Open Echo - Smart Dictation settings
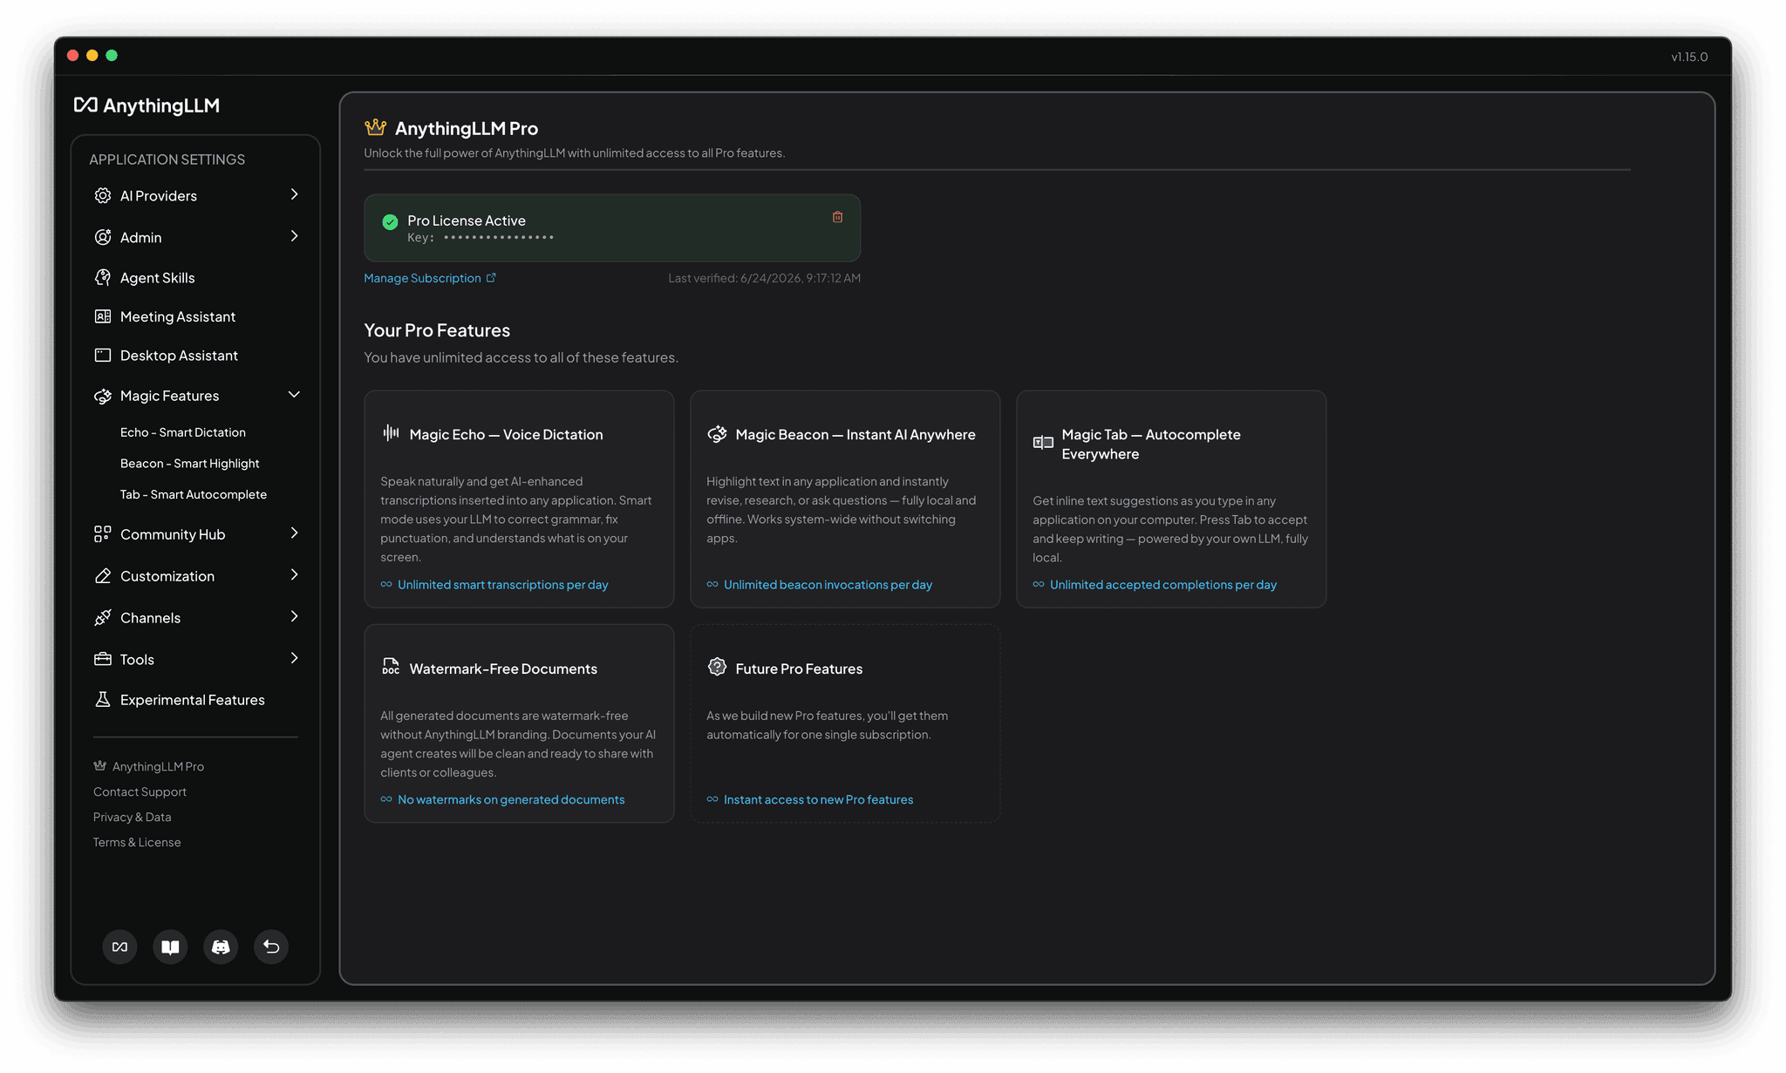The height and width of the screenshot is (1073, 1786). pyautogui.click(x=183, y=432)
